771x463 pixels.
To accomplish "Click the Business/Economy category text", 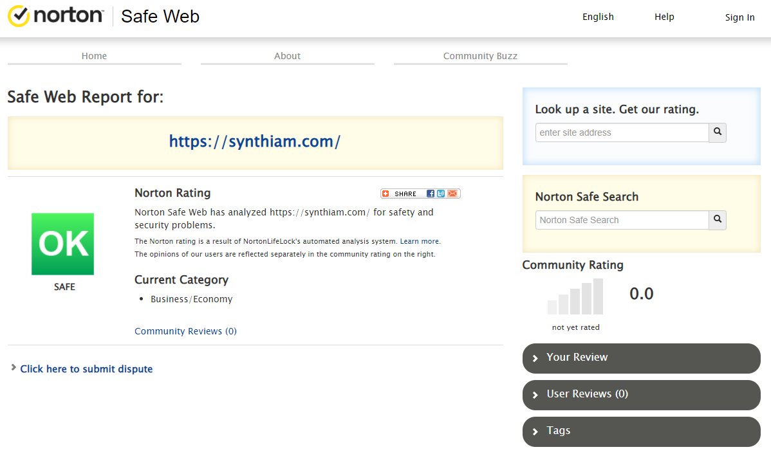I will (x=191, y=299).
